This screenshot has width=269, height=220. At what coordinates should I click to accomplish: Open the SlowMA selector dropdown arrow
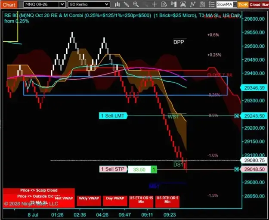click(x=235, y=4)
